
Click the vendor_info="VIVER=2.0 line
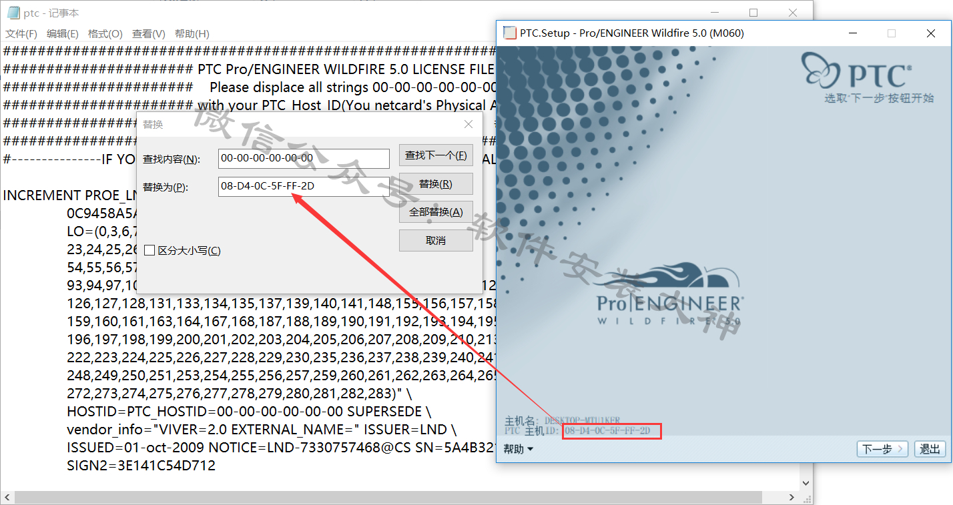tap(262, 430)
